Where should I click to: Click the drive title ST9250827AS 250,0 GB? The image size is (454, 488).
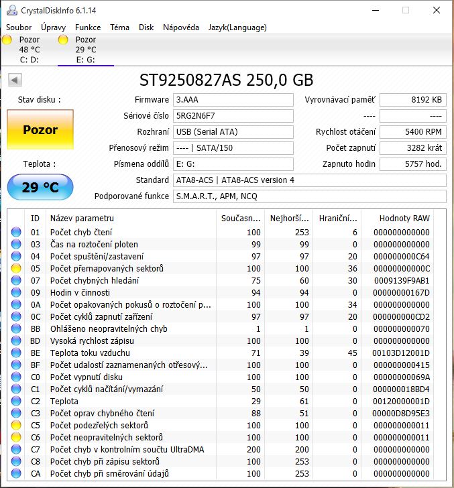click(226, 80)
